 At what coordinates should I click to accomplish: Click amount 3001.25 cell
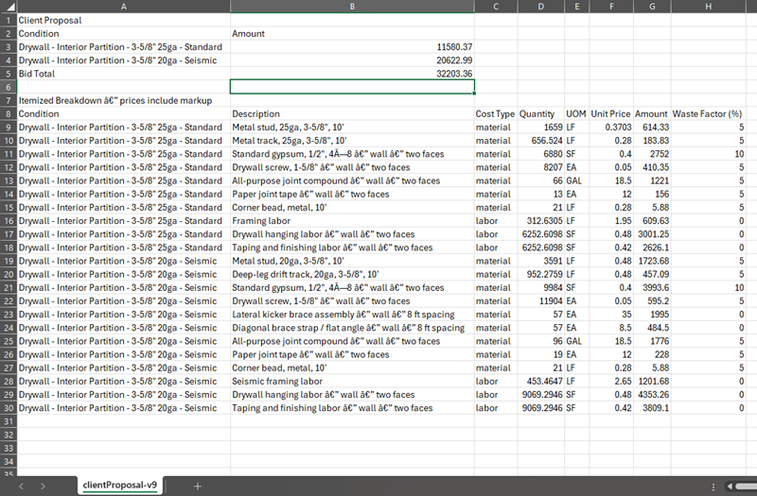[652, 234]
